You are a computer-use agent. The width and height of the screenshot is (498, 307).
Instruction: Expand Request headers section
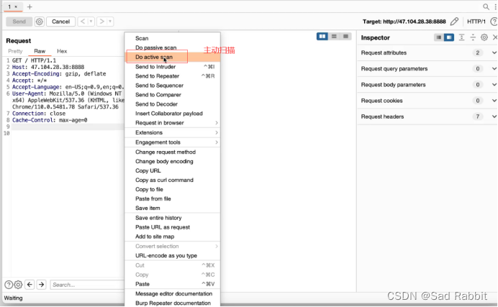[x=427, y=116]
